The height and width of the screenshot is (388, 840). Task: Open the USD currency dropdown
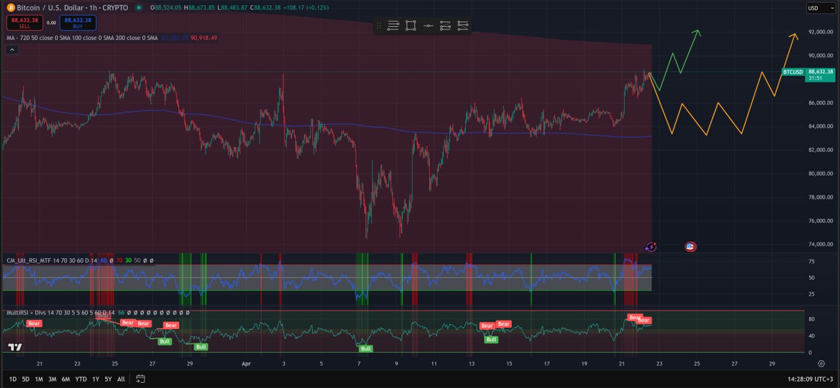(x=820, y=8)
